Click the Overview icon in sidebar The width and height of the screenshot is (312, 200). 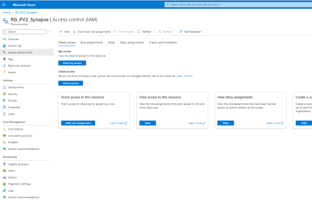4,39
